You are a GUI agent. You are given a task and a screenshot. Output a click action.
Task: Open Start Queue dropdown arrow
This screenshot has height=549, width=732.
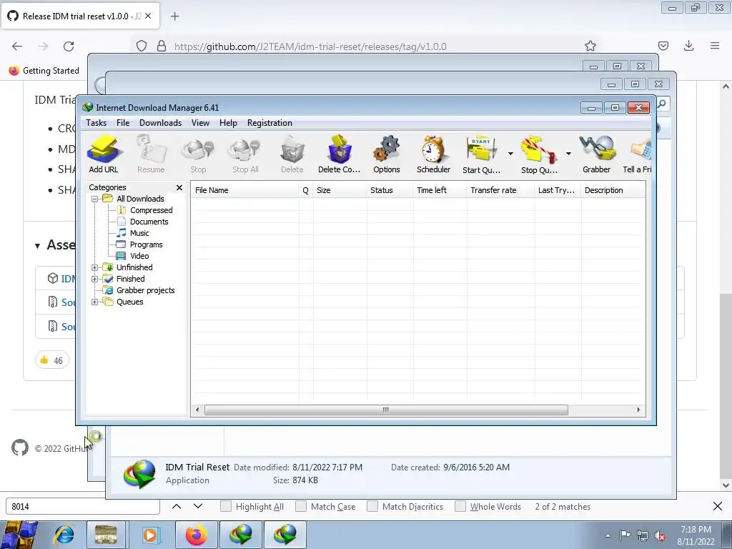[510, 154]
